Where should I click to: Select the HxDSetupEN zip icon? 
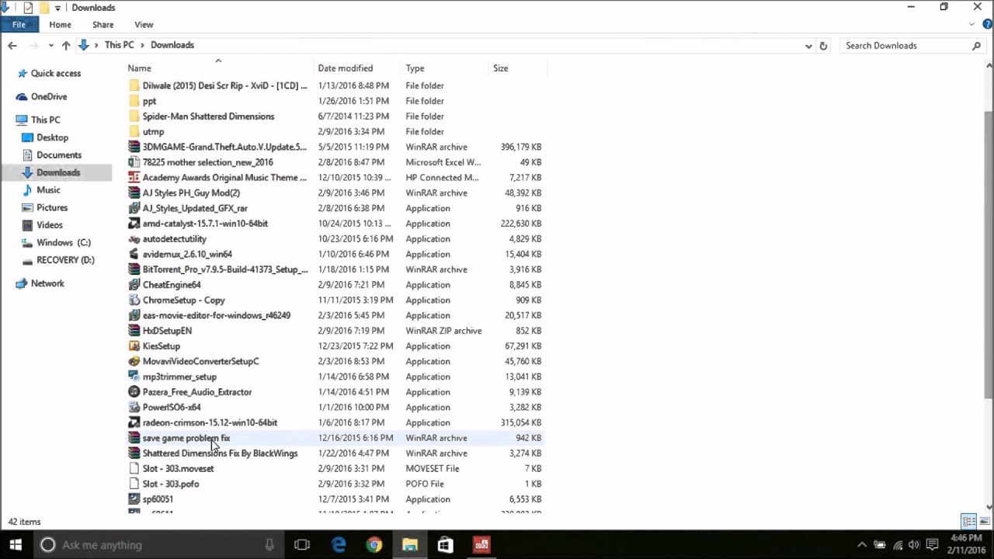(134, 331)
